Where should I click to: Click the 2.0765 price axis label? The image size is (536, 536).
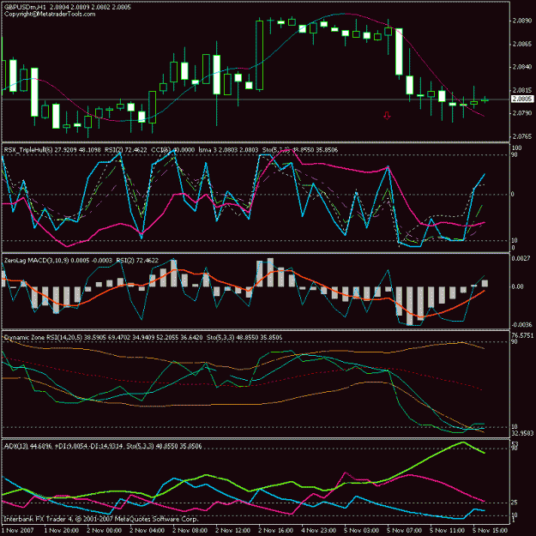tap(522, 136)
